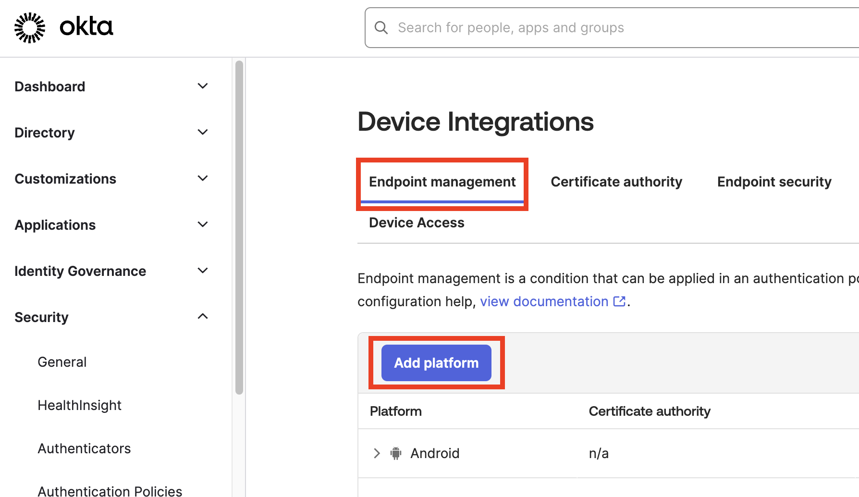Expand the Directory section chevron
Image resolution: width=859 pixels, height=497 pixels.
[203, 132]
